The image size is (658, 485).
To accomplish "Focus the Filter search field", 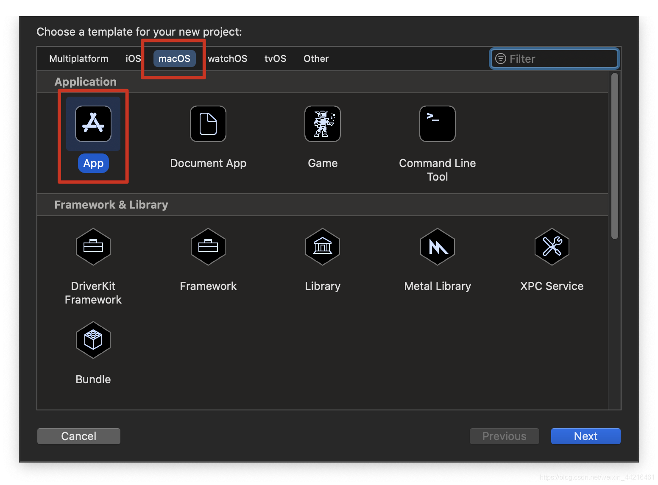I will [555, 59].
